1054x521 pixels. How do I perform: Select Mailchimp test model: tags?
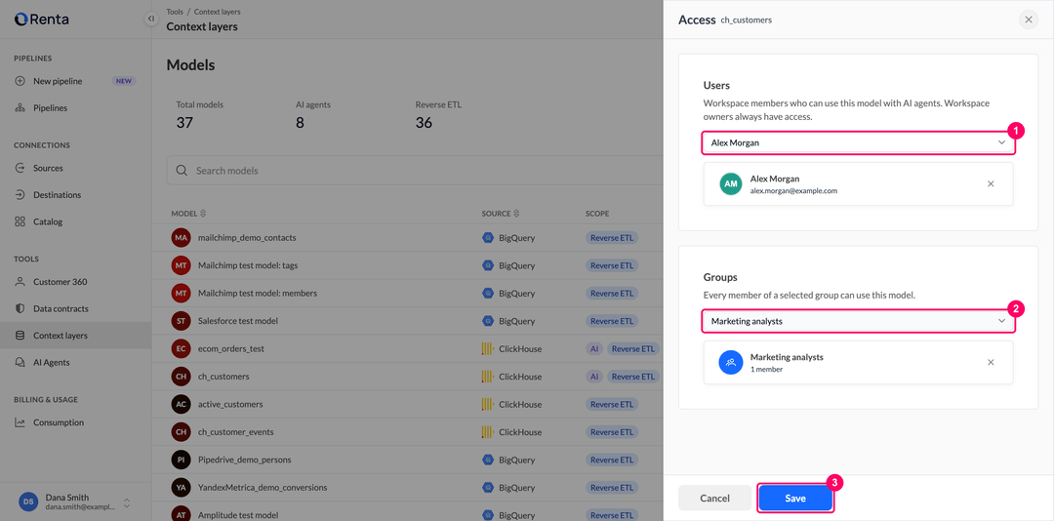pyautogui.click(x=248, y=265)
